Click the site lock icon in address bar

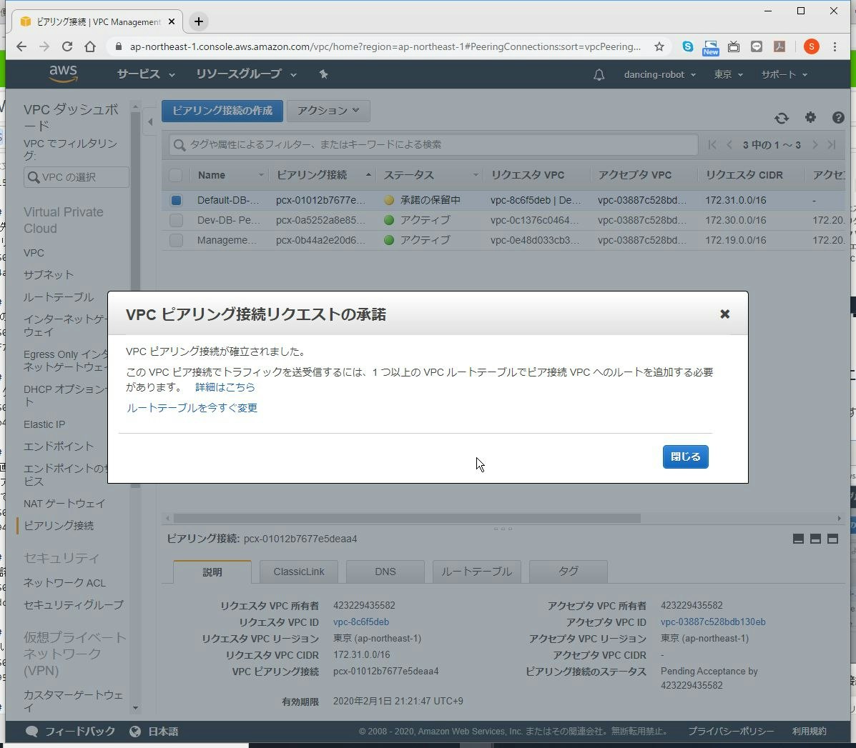tap(119, 47)
